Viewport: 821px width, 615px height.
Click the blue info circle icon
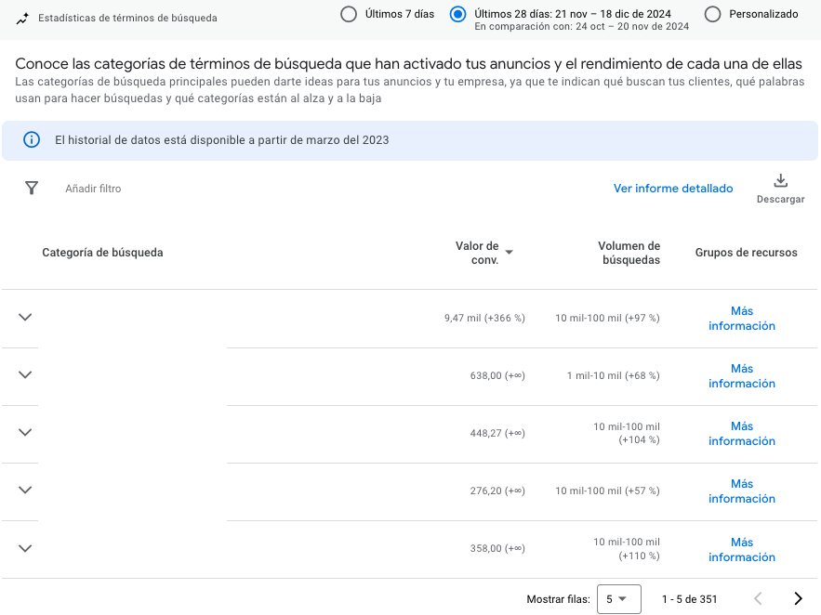[x=32, y=140]
